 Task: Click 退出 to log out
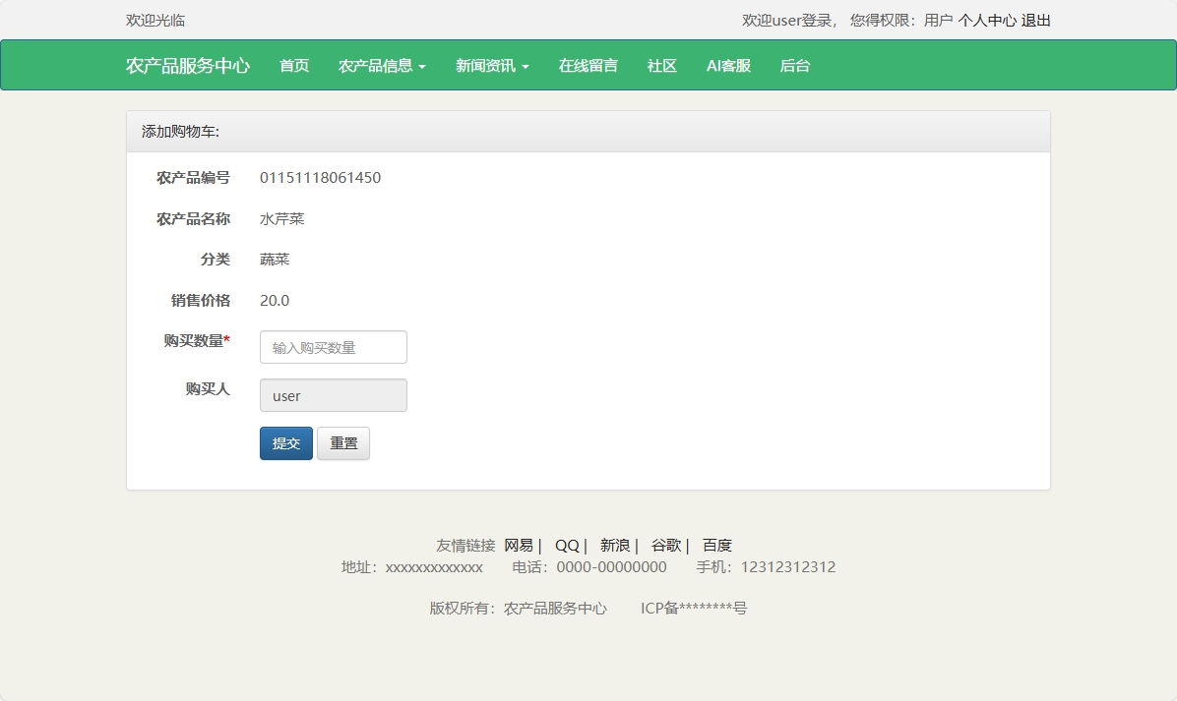[x=1039, y=20]
